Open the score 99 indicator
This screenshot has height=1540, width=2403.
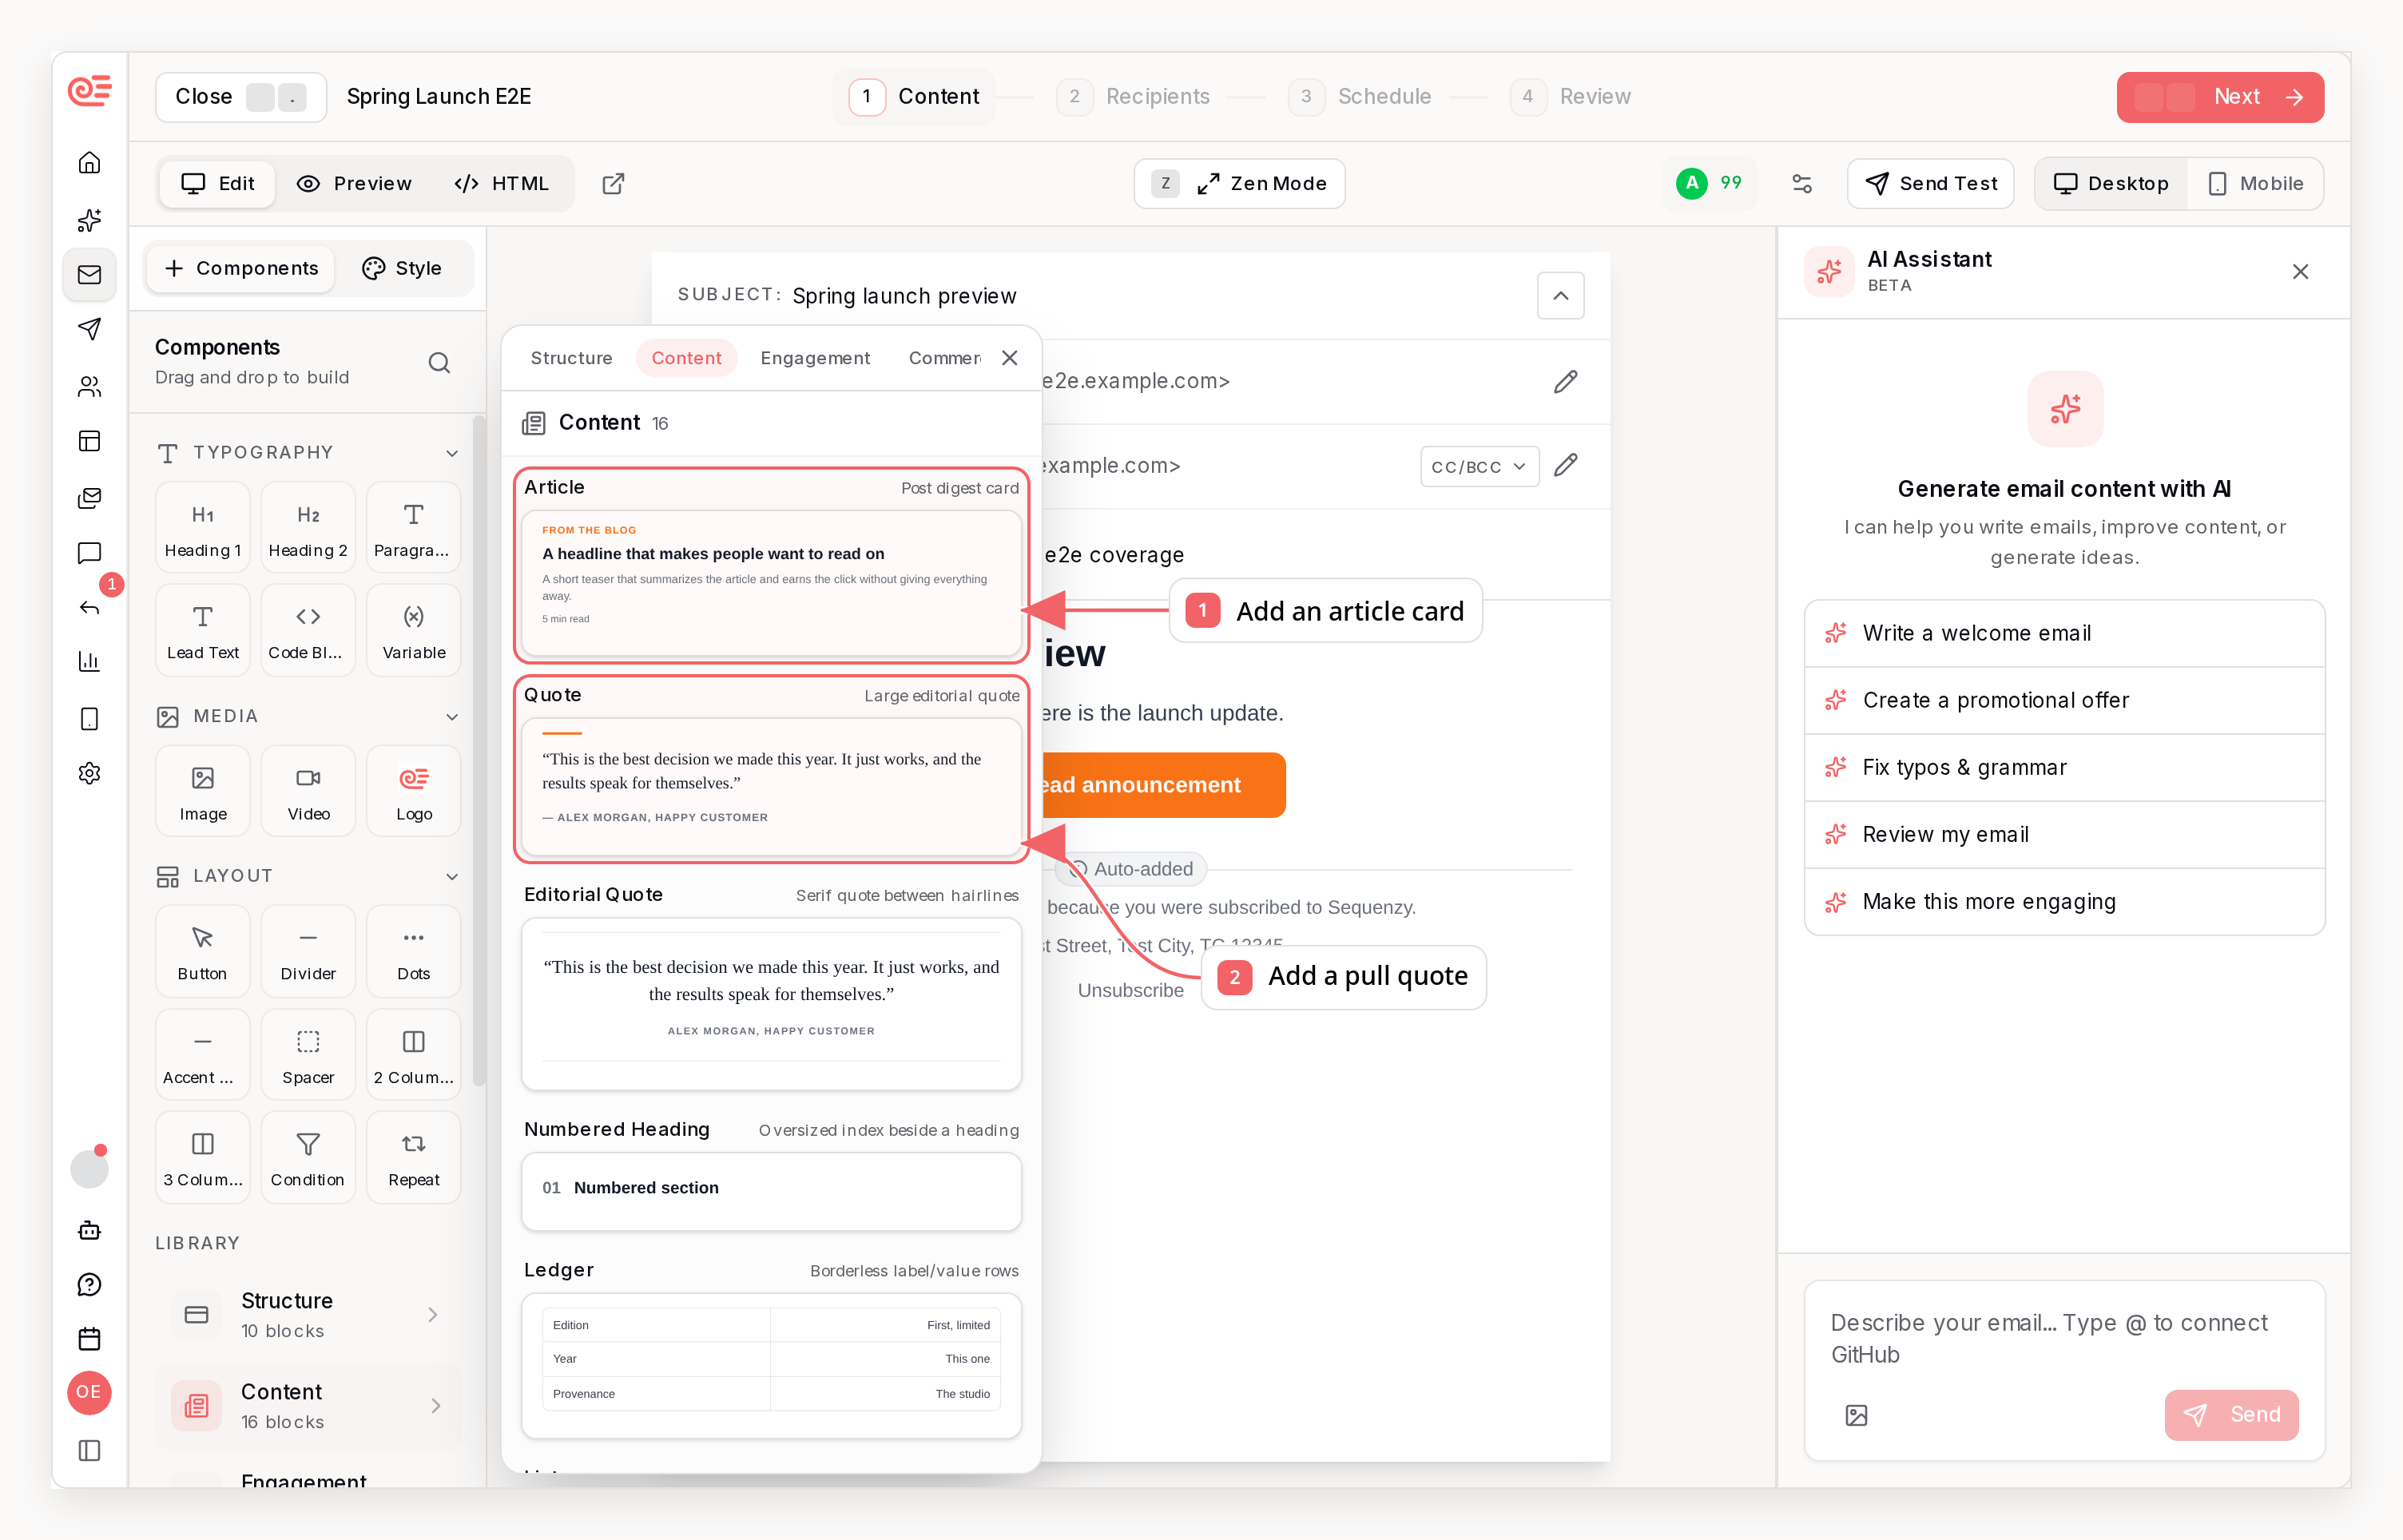point(1709,183)
